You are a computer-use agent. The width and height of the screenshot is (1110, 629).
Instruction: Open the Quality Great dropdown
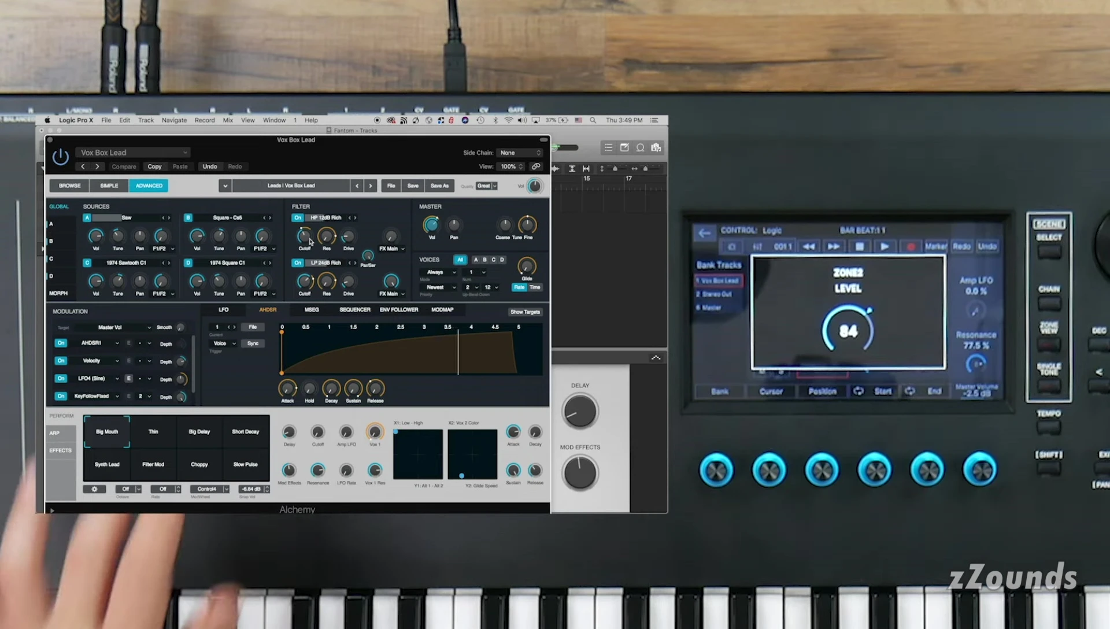[x=487, y=186]
